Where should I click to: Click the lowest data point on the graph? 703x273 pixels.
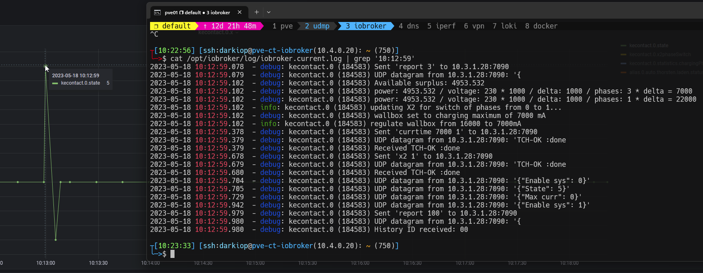click(x=55, y=240)
